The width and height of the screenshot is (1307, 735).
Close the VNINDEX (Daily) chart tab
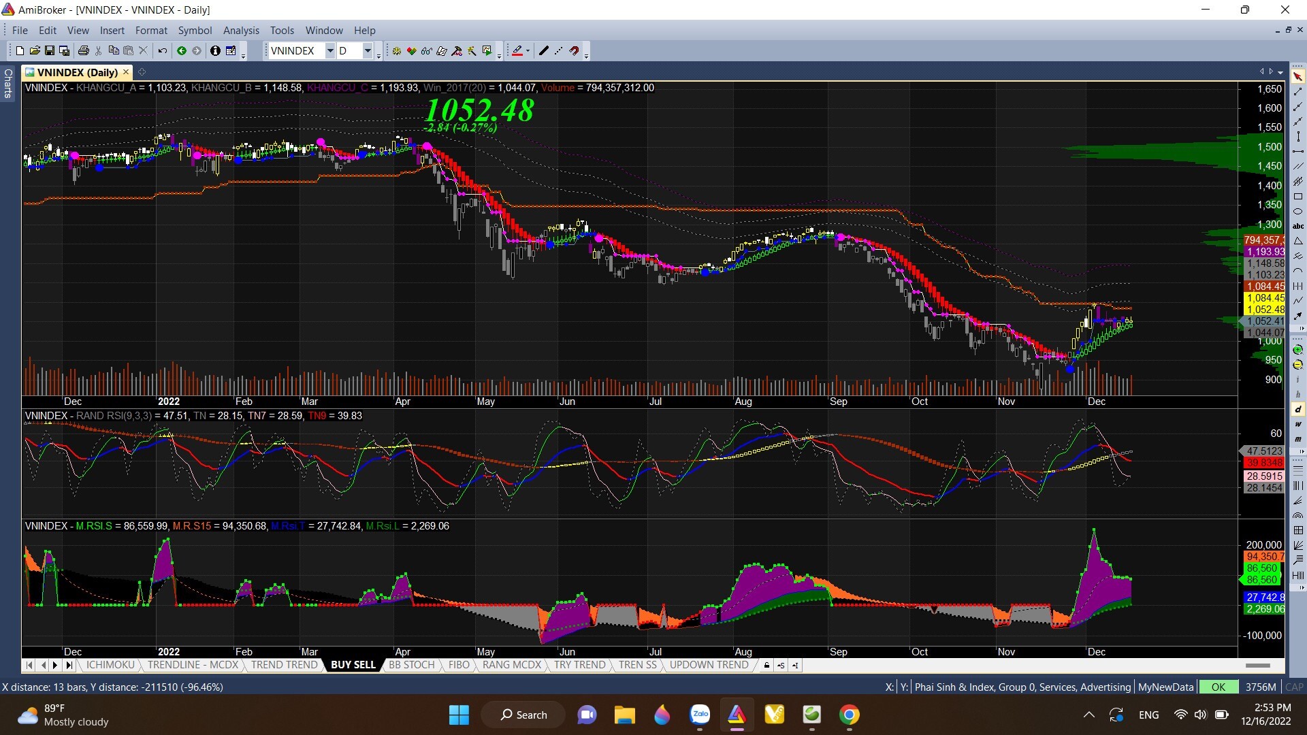pos(126,71)
